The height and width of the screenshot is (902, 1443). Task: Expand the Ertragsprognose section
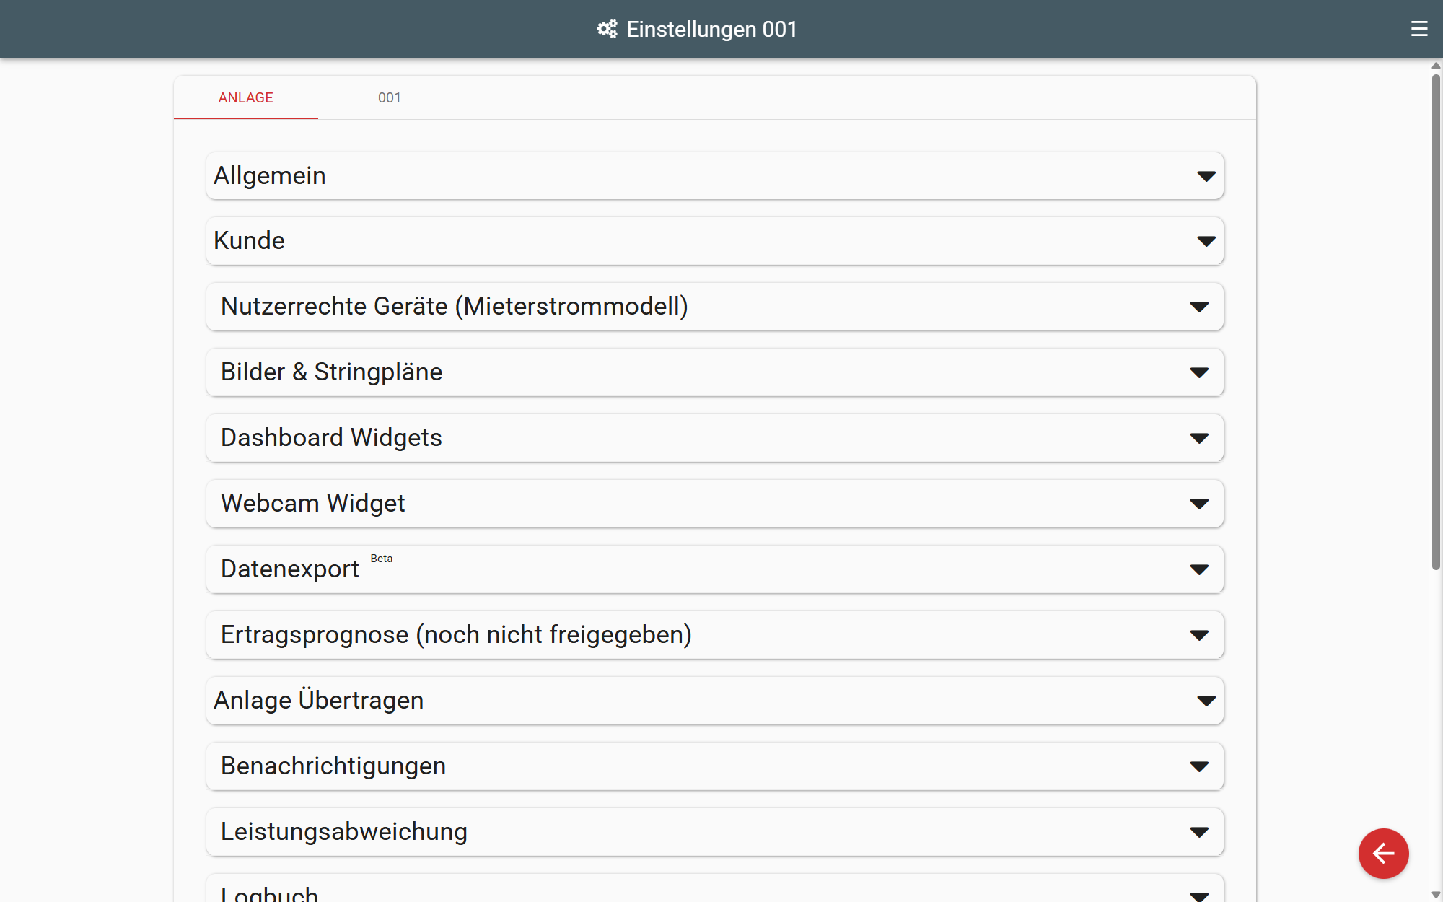[x=714, y=635]
